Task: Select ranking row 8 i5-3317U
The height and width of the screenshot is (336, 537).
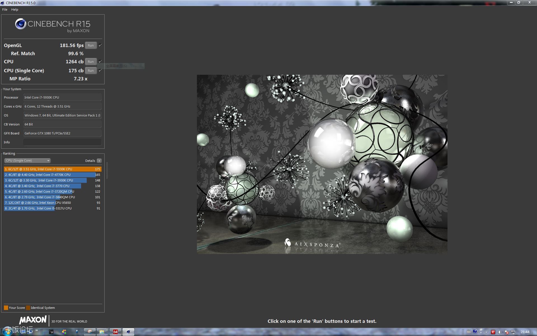Action: [x=53, y=208]
